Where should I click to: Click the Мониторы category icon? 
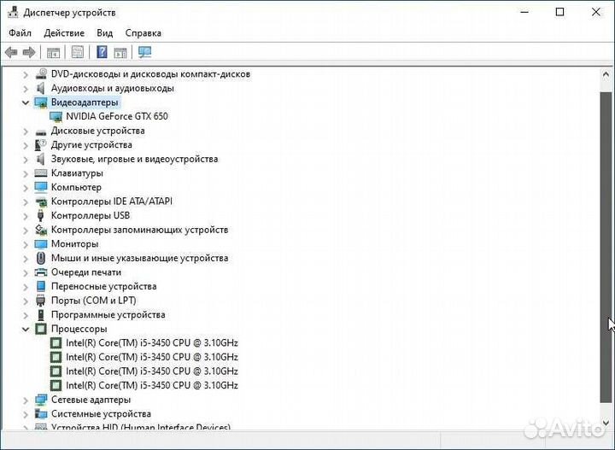[41, 244]
